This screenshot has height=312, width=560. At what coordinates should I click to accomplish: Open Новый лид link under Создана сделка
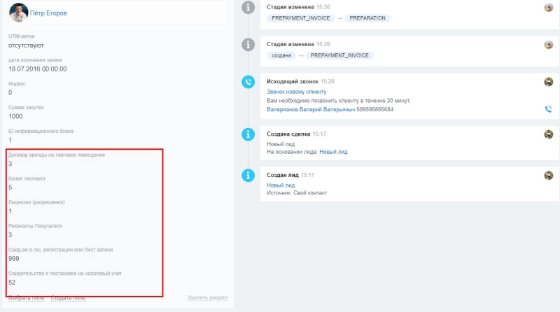(333, 151)
